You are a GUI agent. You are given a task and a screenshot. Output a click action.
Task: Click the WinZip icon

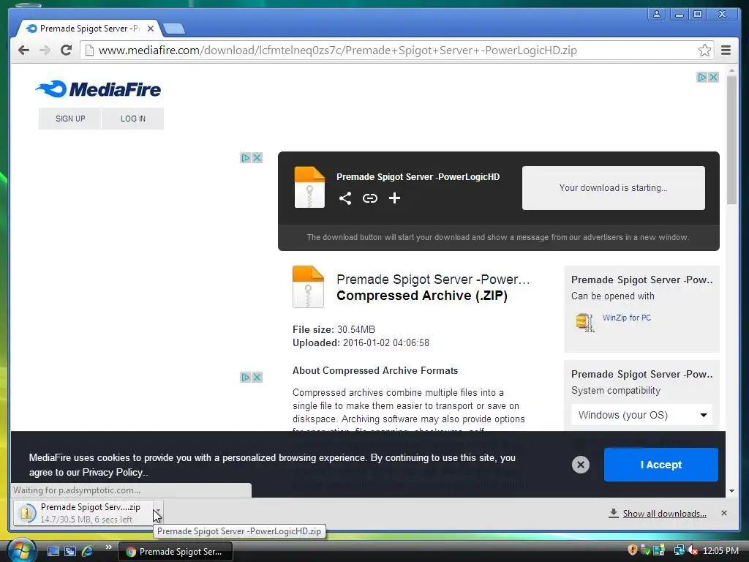click(x=584, y=322)
